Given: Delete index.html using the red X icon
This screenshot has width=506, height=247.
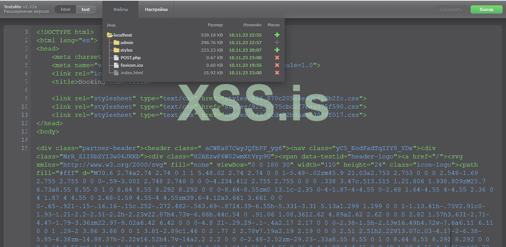Looking at the screenshot, I should pos(277,73).
